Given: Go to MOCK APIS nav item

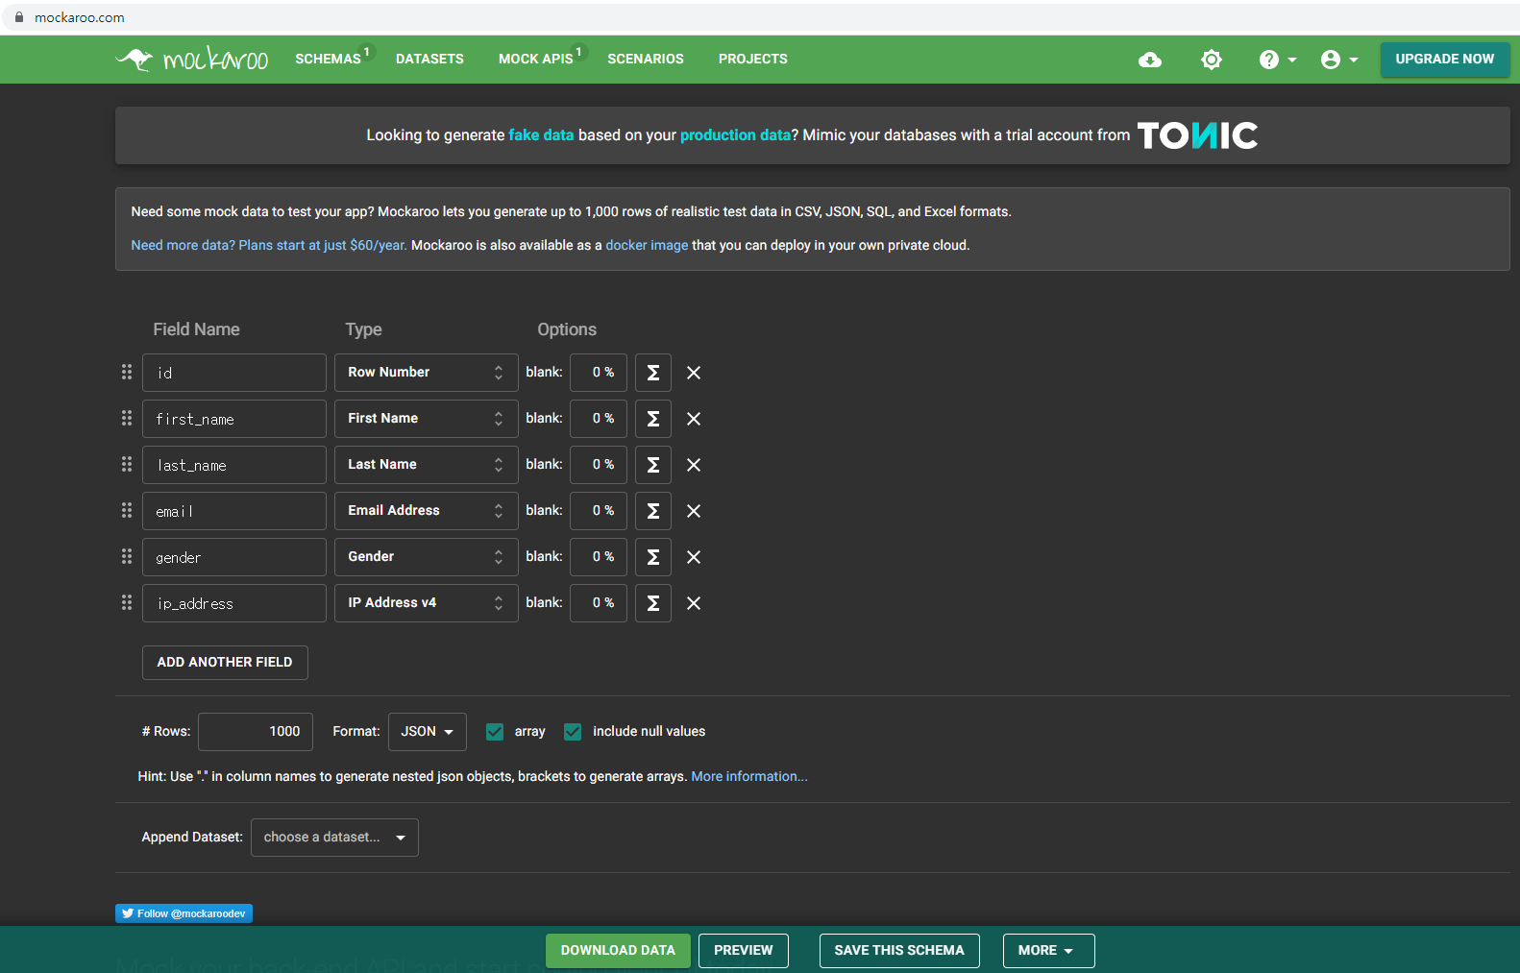Looking at the screenshot, I should [x=536, y=60].
